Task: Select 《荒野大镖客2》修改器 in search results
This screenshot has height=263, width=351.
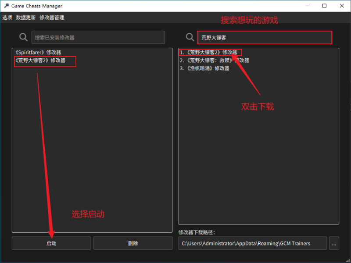Action: click(x=211, y=52)
